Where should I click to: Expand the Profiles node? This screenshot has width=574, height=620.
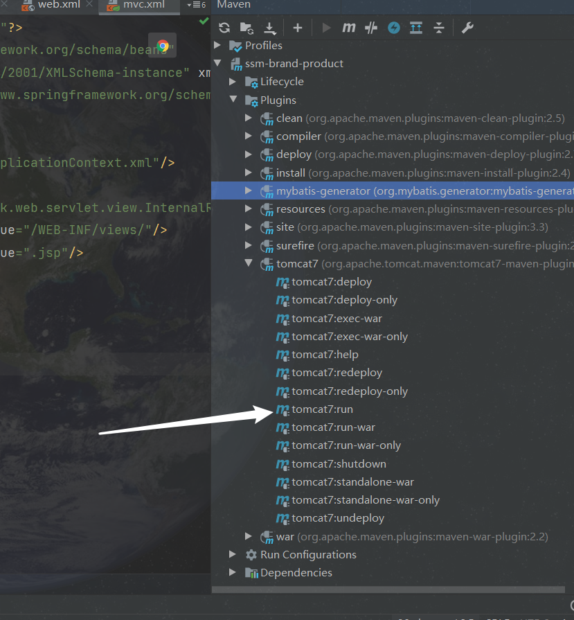[217, 45]
